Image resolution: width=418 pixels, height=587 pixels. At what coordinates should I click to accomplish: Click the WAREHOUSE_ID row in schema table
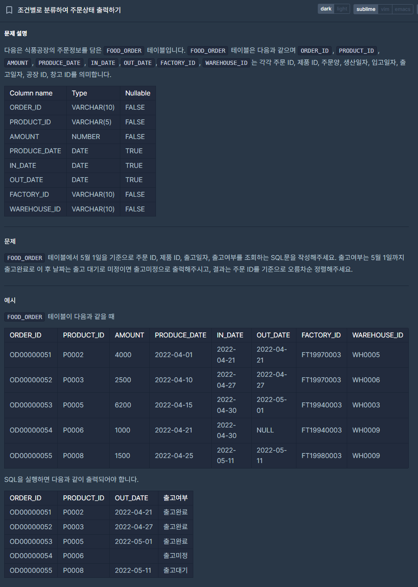tap(80, 209)
